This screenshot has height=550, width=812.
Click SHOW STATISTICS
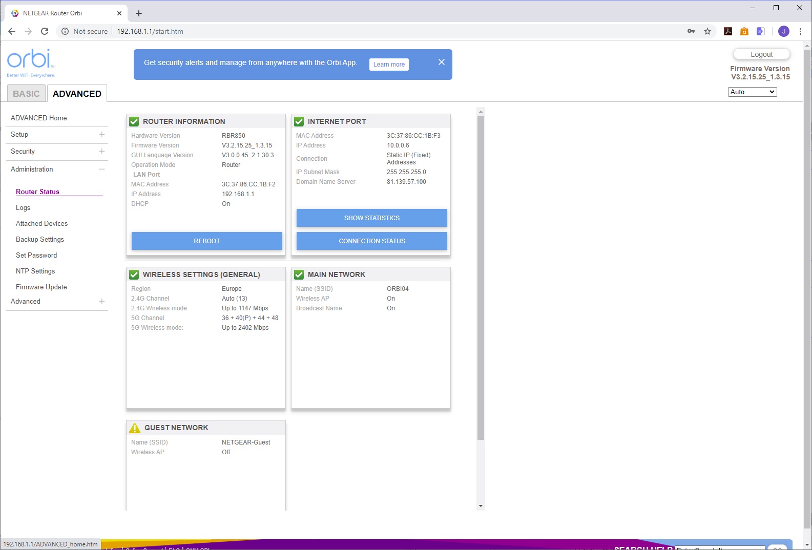pyautogui.click(x=372, y=218)
